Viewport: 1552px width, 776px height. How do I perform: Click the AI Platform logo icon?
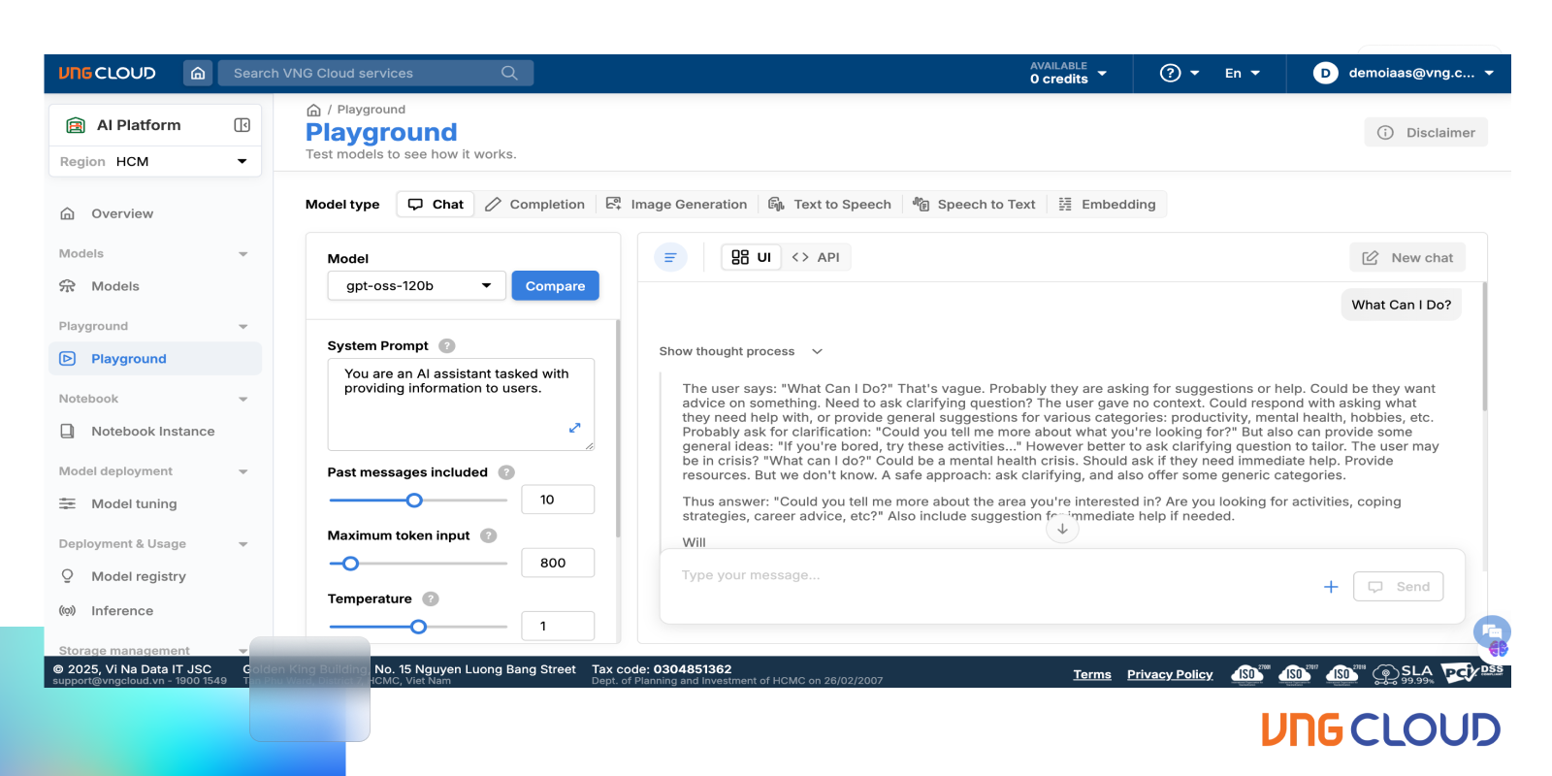76,125
